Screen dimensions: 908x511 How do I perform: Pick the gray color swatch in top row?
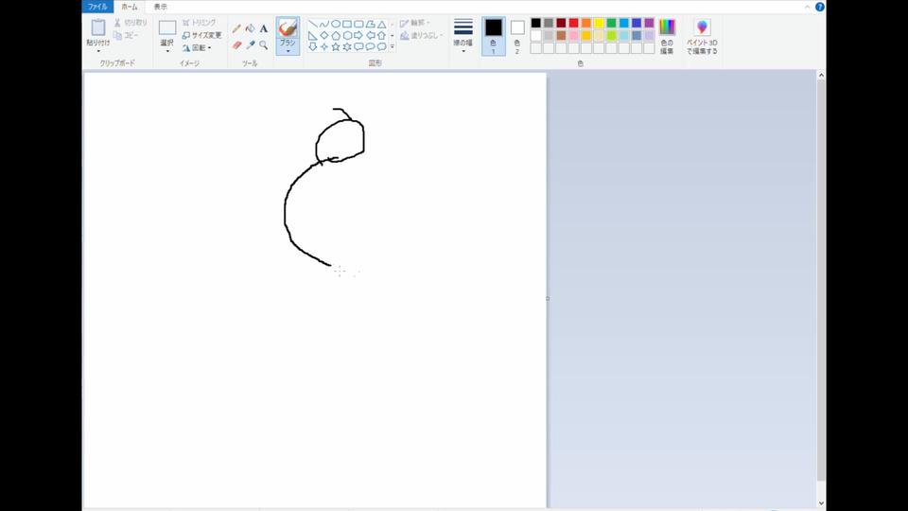(549, 23)
